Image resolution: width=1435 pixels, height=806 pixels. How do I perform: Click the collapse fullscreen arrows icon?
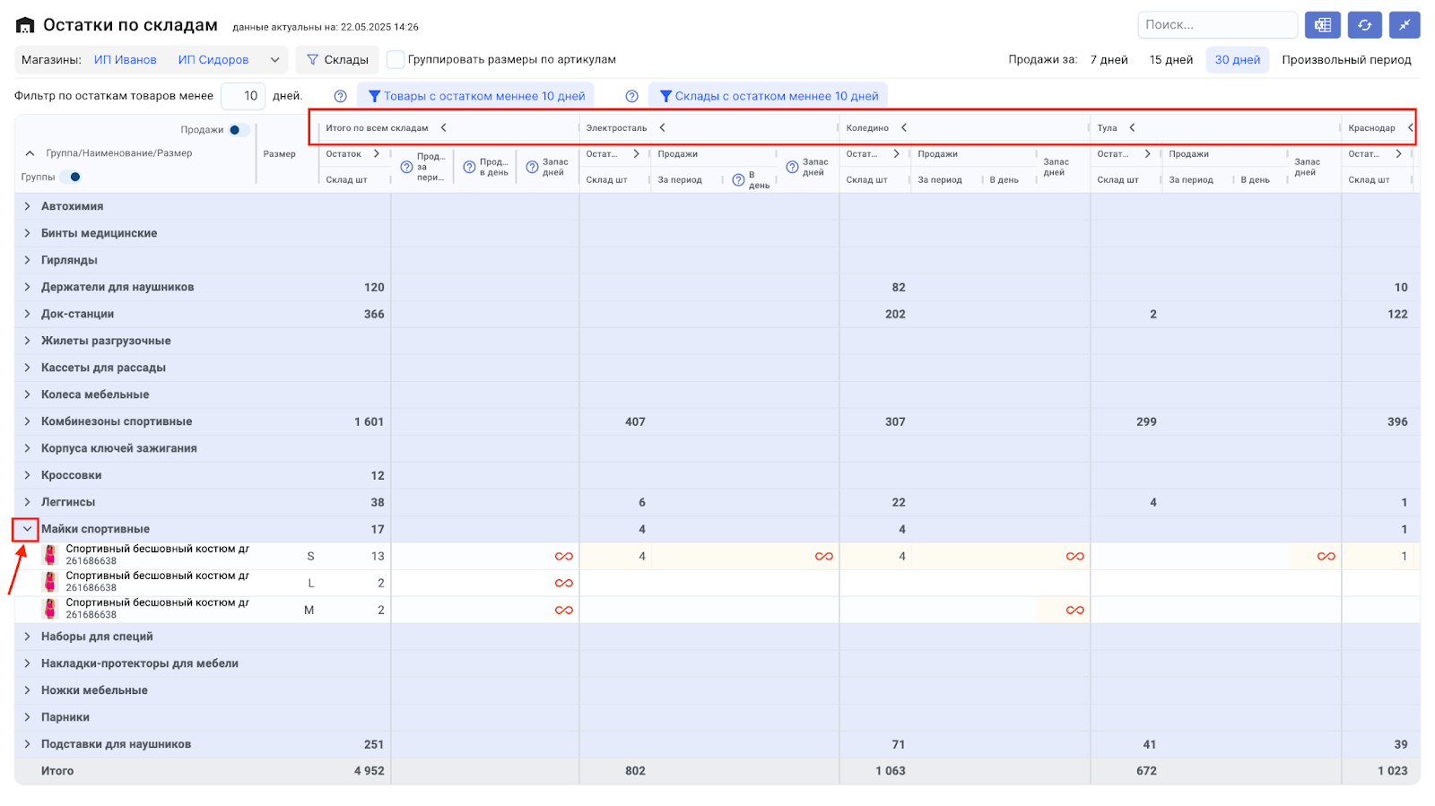click(x=1405, y=25)
